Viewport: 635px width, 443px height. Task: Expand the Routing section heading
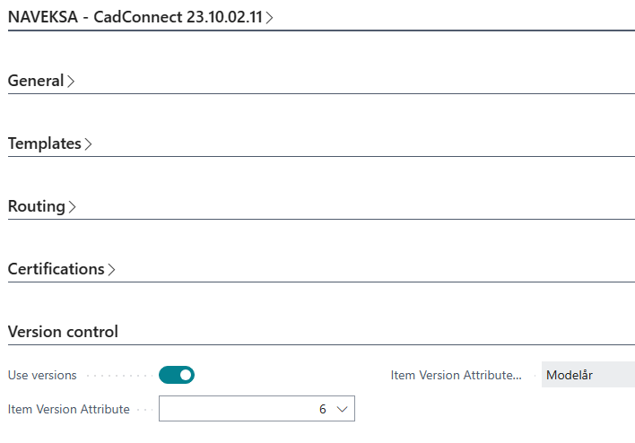37,206
